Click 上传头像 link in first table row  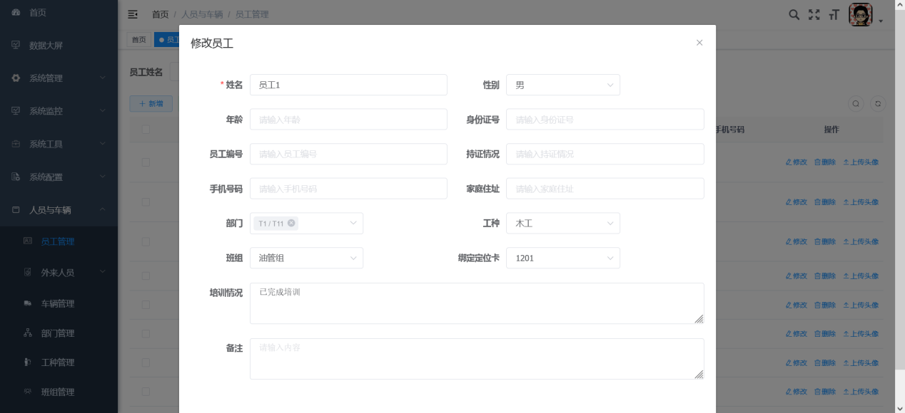861,162
